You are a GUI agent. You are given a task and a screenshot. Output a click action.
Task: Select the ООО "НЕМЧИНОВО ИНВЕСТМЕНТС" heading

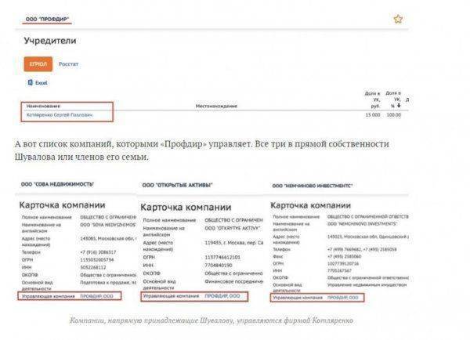[x=312, y=186]
